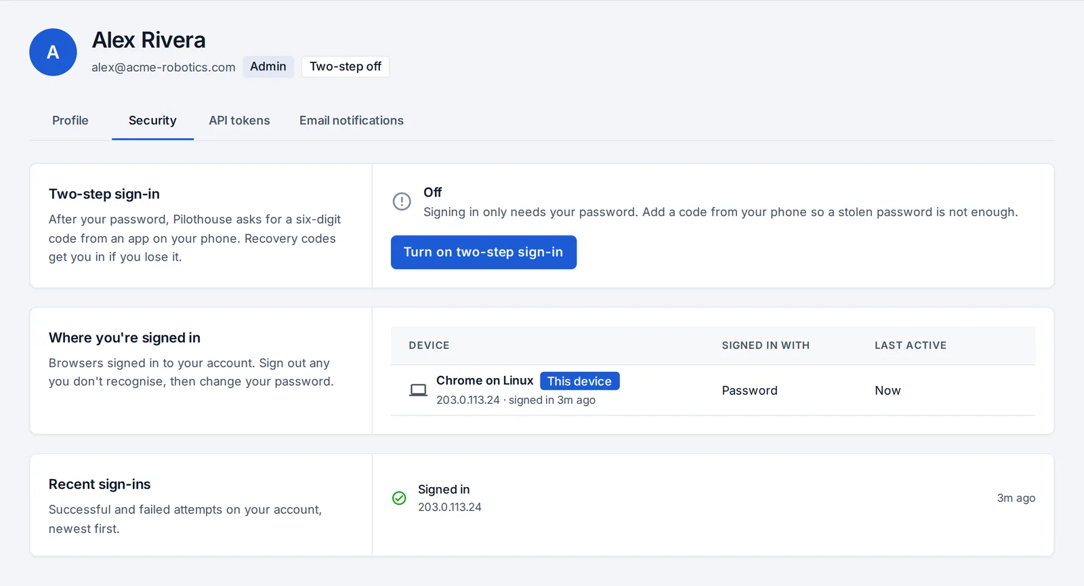This screenshot has width=1084, height=586.
Task: Click the Recent sign-ins heading
Action: [x=100, y=484]
